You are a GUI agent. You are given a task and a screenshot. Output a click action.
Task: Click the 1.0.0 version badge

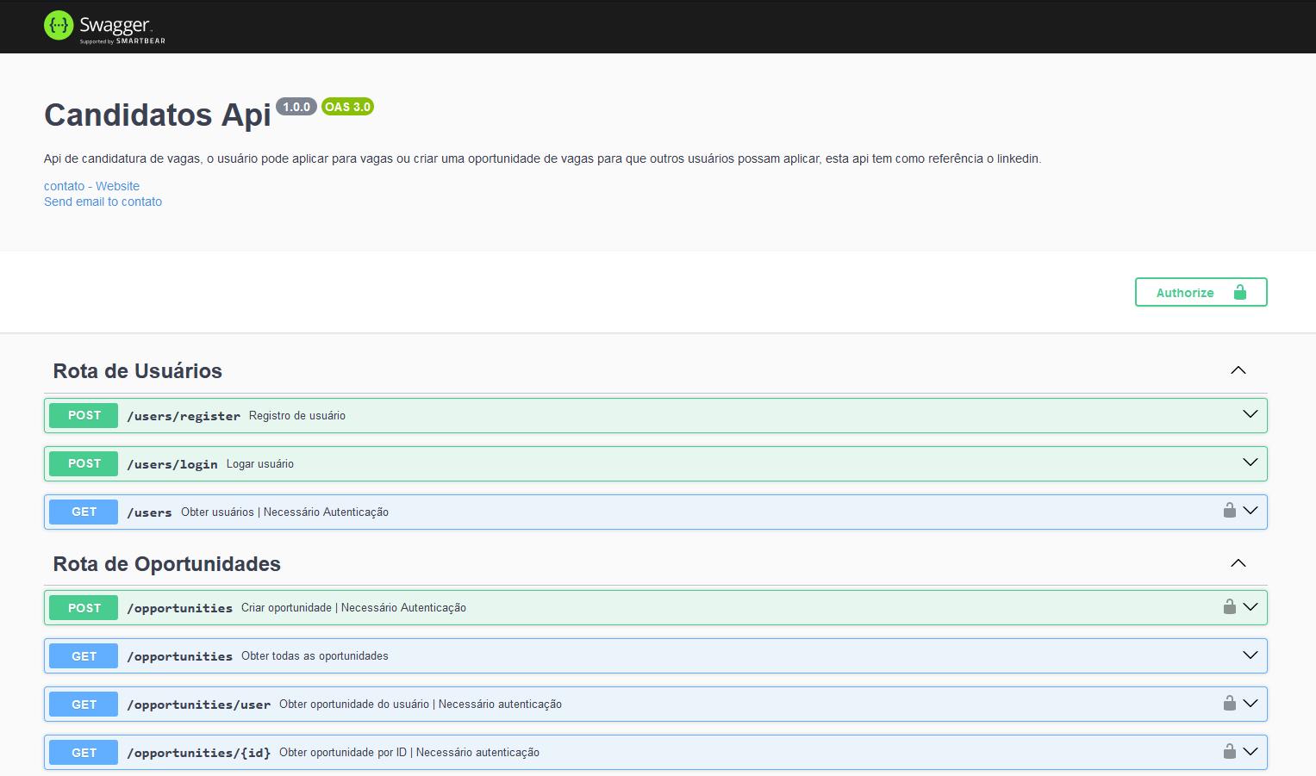(296, 106)
